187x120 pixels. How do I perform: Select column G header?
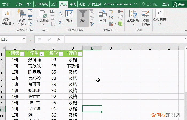click(x=130, y=48)
